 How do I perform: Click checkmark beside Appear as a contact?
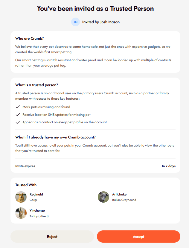point(18,122)
